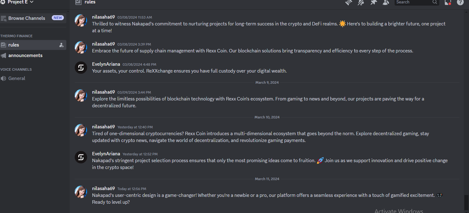The width and height of the screenshot is (469, 213).
Task: Open the Help question mark icon
Action: 460,2
